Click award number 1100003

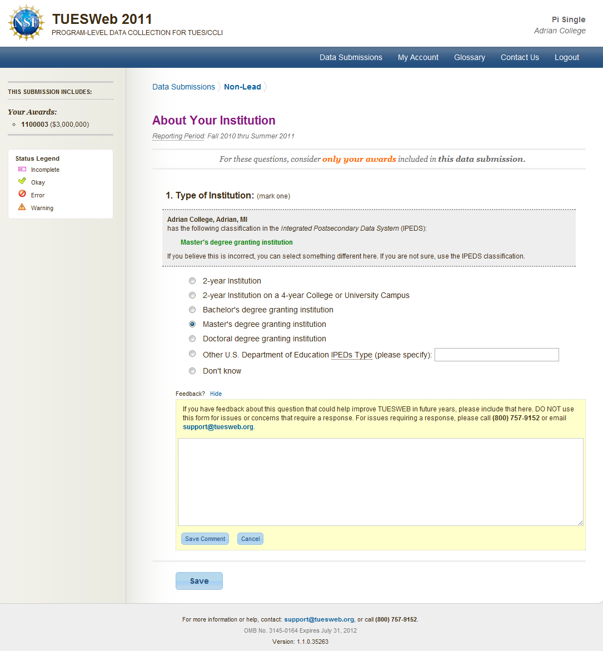34,125
